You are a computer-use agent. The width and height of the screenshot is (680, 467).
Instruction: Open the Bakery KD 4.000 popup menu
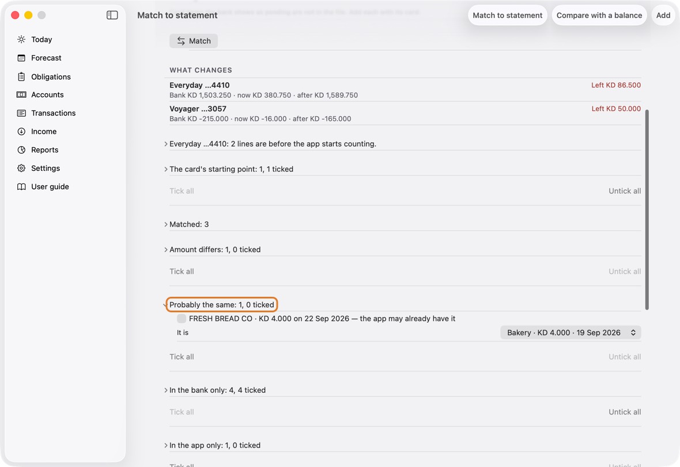[571, 332]
